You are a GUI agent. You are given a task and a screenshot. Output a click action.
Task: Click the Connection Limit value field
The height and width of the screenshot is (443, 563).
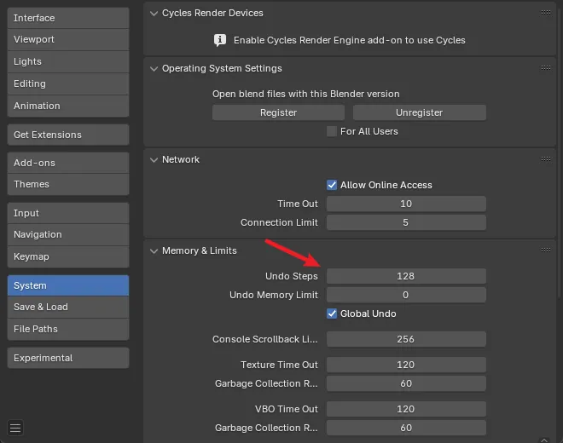406,222
